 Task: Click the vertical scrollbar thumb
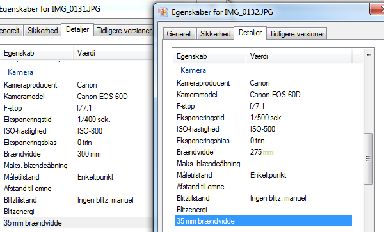point(368,159)
